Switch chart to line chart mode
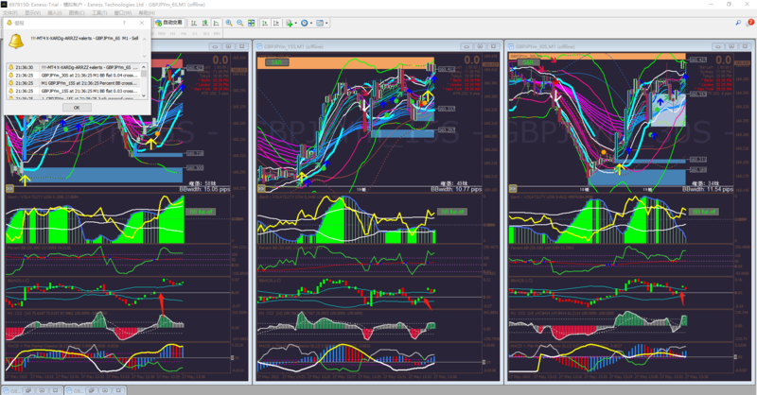This screenshot has height=395, width=757. 216,23
